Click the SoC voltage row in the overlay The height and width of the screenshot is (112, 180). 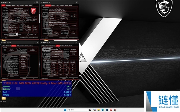(x=37, y=92)
